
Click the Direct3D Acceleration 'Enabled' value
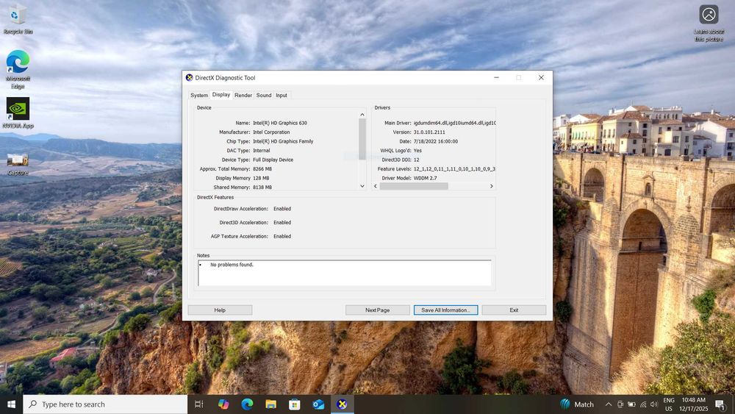(282, 223)
